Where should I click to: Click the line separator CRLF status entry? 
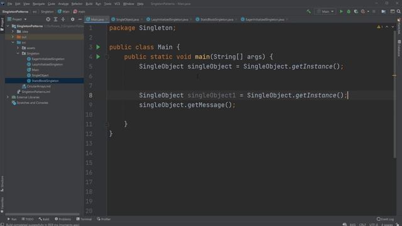(x=362, y=225)
